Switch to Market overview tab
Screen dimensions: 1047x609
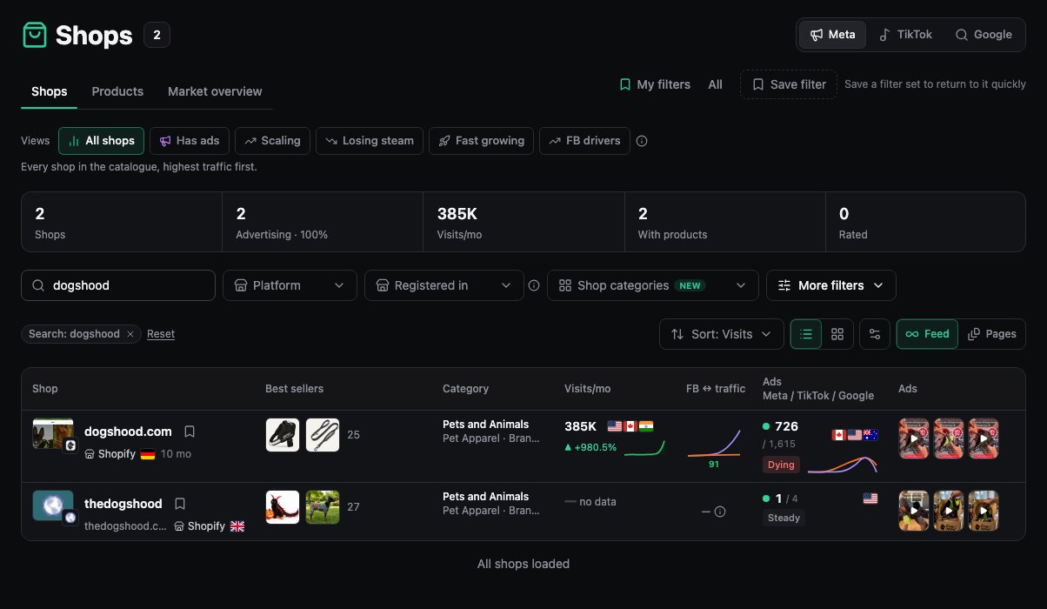click(x=215, y=91)
